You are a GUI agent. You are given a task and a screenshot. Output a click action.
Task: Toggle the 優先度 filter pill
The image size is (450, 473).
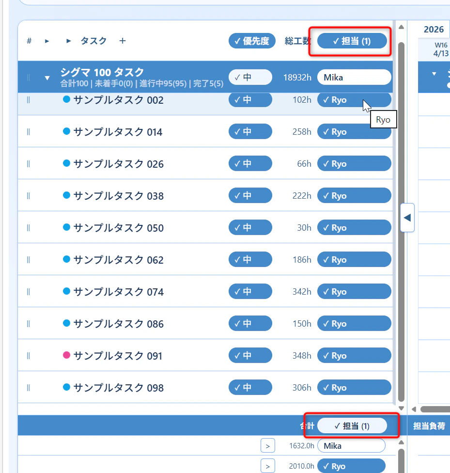(x=252, y=41)
